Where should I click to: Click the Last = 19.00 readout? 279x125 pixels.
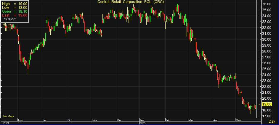15,15
